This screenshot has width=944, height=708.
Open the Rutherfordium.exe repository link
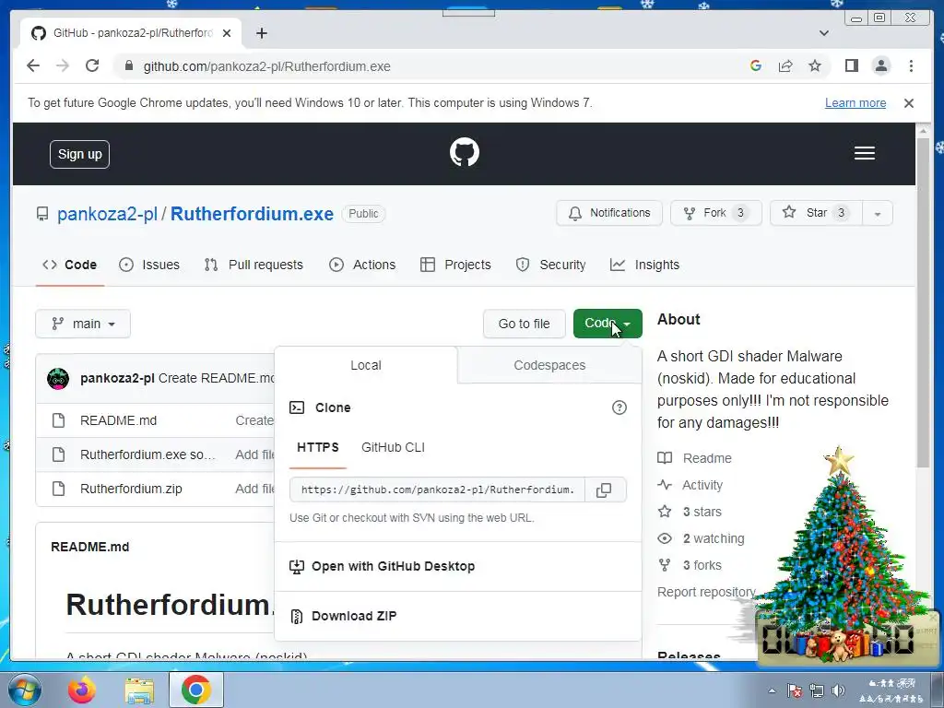pyautogui.click(x=252, y=214)
